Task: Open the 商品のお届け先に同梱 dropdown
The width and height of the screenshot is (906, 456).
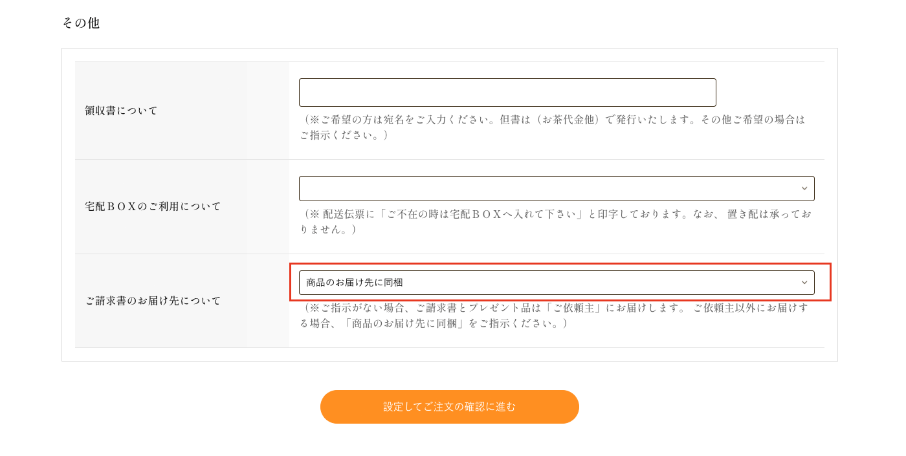Action: coord(557,283)
